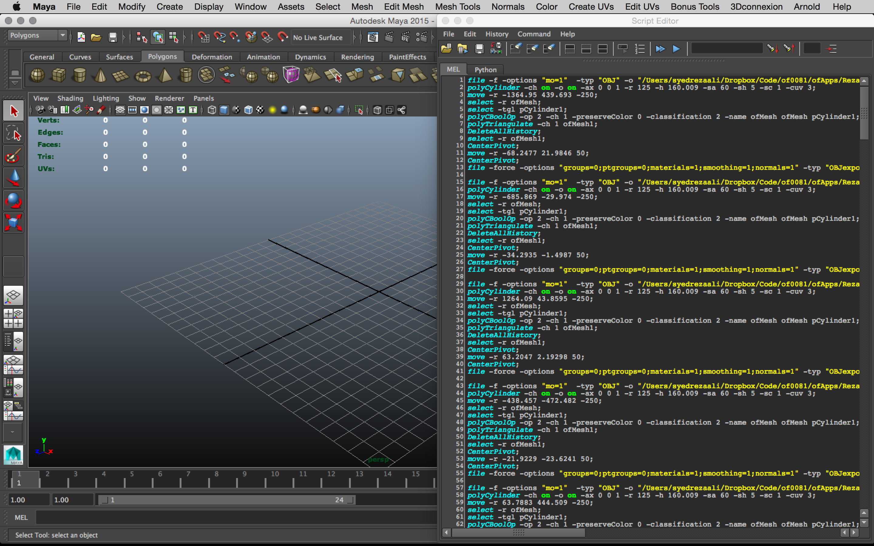Viewport: 874px width, 546px height.
Task: Open the viewport Lighting menu
Action: (106, 98)
